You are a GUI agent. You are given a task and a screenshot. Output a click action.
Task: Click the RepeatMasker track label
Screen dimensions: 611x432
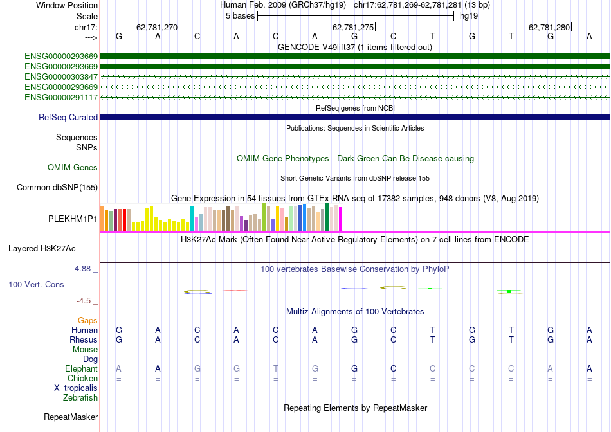point(71,417)
